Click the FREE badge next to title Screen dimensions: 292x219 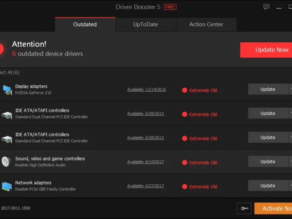point(170,7)
